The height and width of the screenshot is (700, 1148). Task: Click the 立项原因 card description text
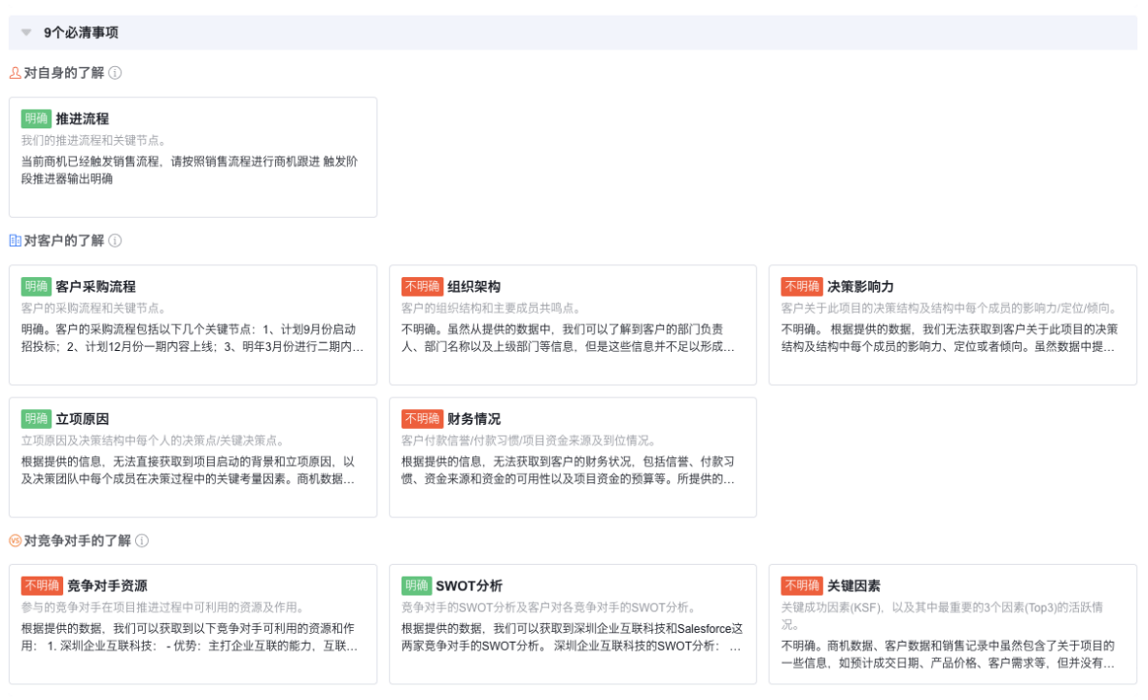tap(189, 471)
